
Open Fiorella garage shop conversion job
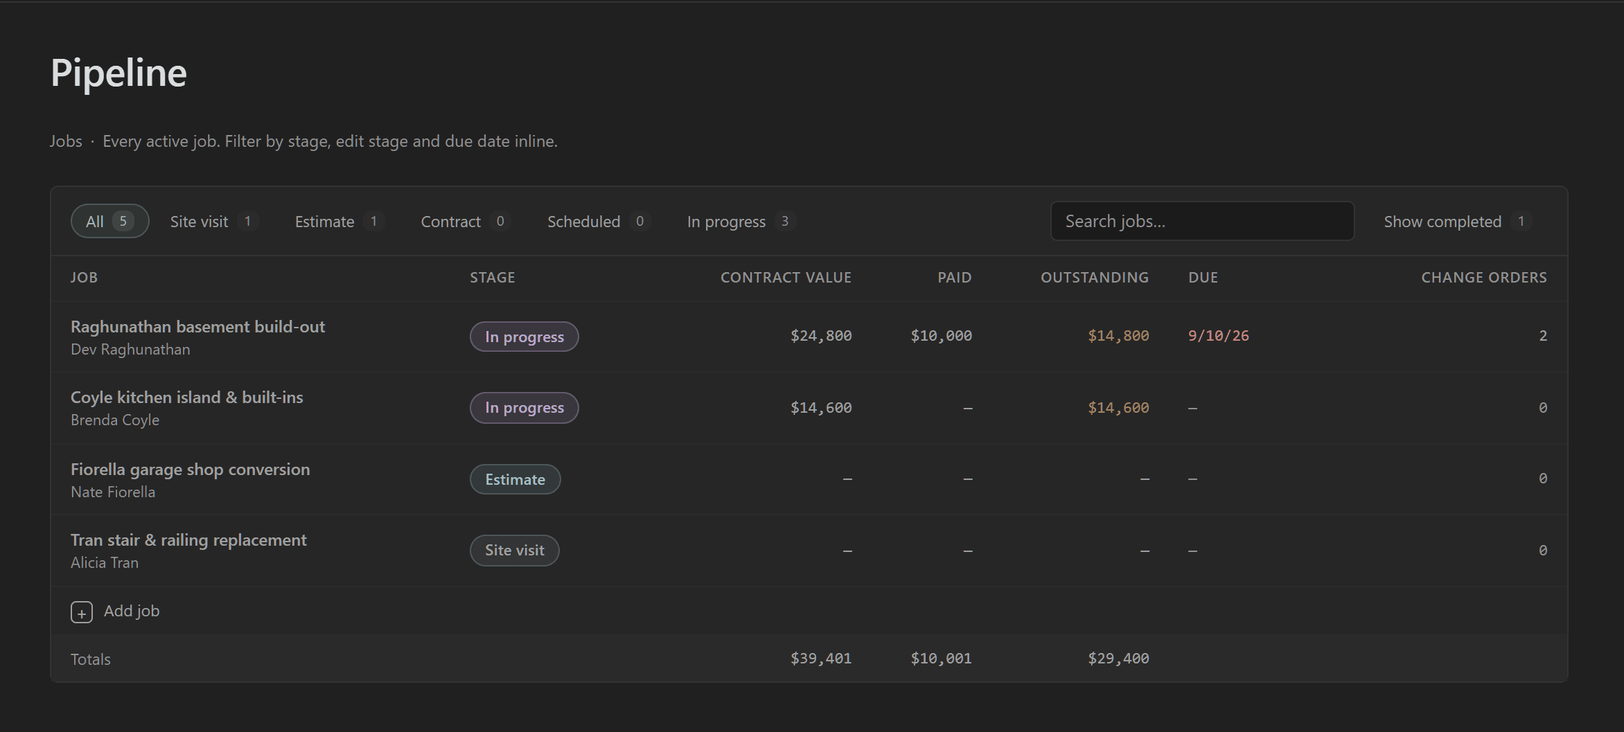pyautogui.click(x=191, y=469)
